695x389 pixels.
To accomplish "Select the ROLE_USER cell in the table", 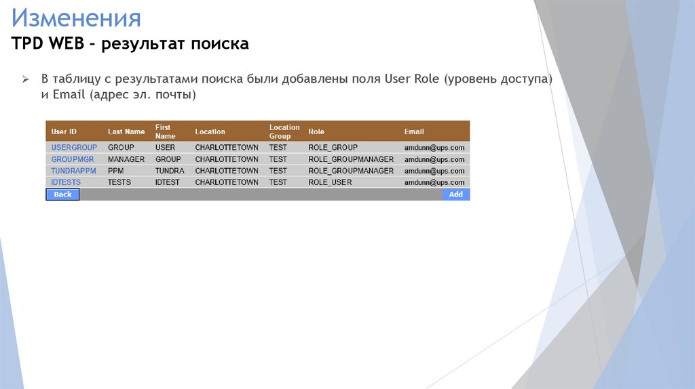I will 330,182.
